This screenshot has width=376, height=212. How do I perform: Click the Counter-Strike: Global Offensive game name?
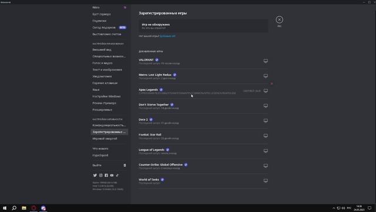point(160,165)
